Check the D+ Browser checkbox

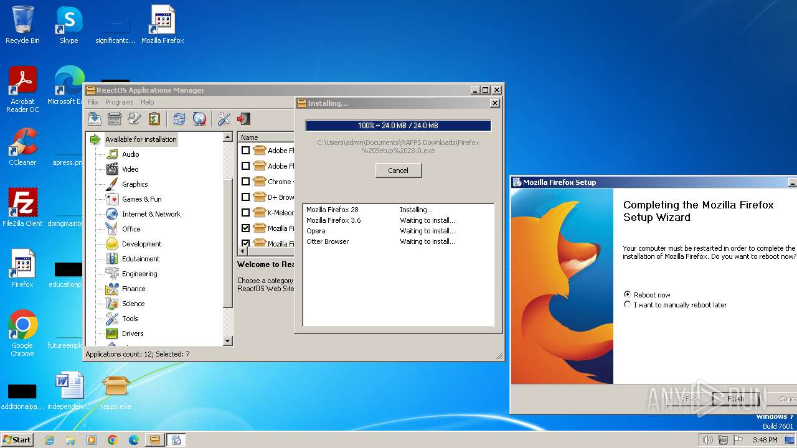(245, 197)
